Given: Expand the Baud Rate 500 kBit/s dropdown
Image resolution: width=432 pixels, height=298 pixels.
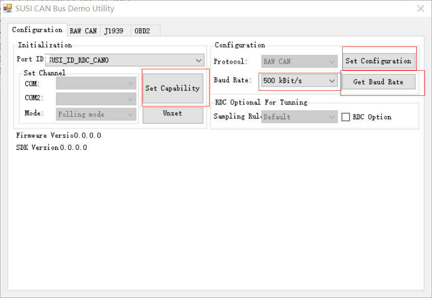Looking at the screenshot, I should point(299,80).
